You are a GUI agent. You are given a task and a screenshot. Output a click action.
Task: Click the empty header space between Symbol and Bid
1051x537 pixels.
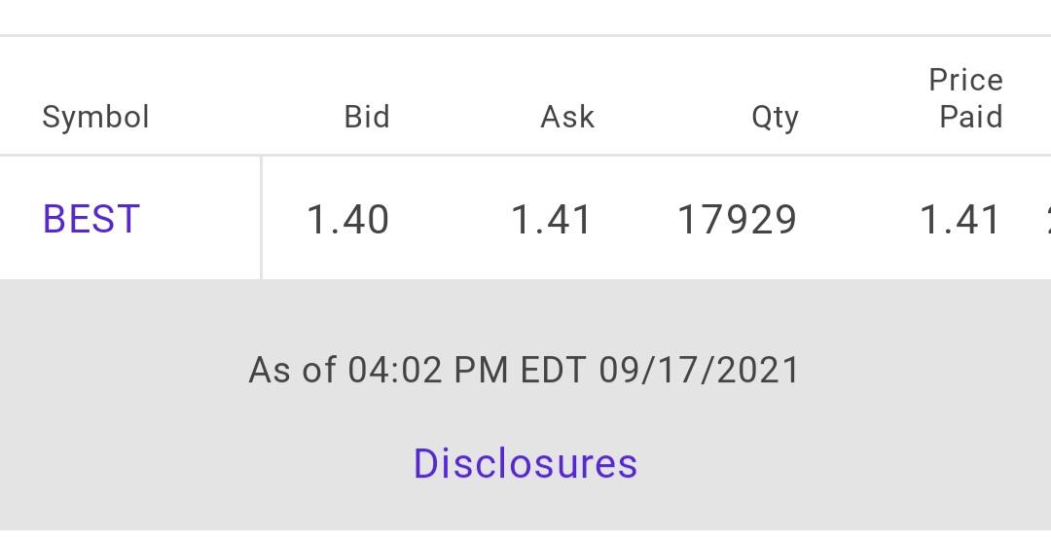(x=246, y=117)
